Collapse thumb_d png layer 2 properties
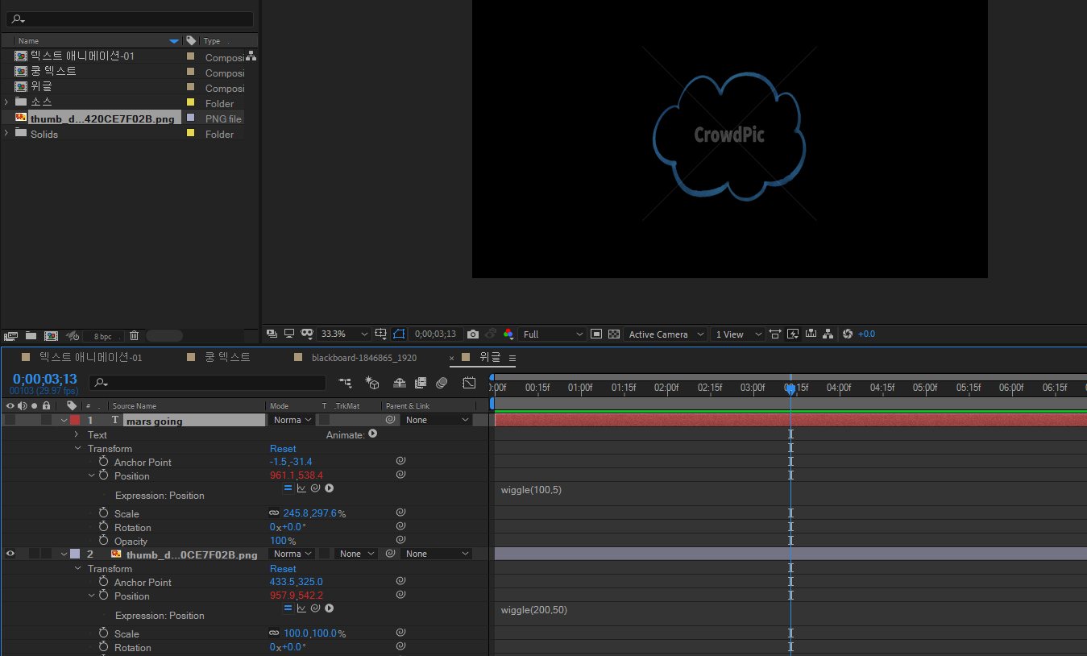The image size is (1087, 656). click(64, 554)
